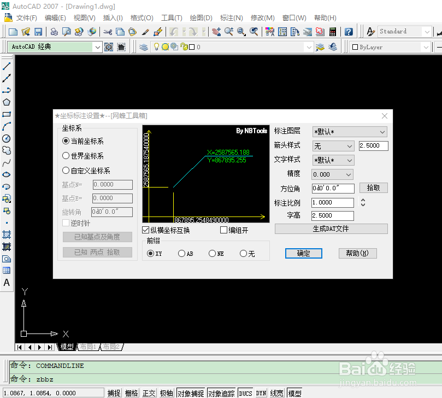Open ByLayer color dropdown
This screenshot has height=398, width=442.
click(x=426, y=47)
